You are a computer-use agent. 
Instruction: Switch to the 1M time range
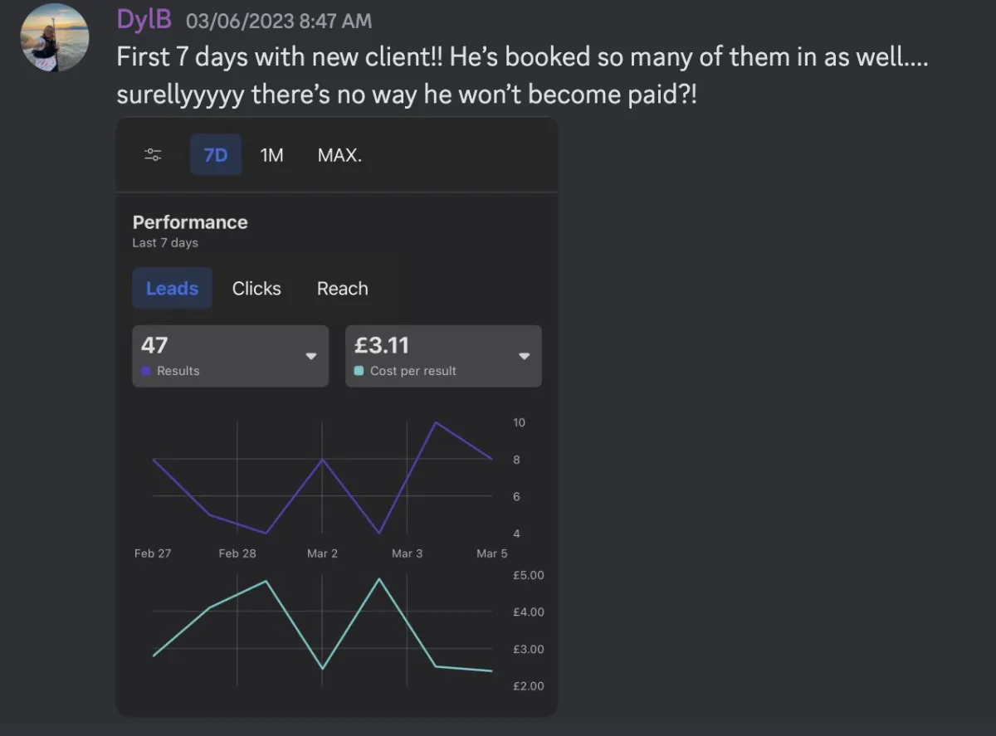tap(271, 155)
